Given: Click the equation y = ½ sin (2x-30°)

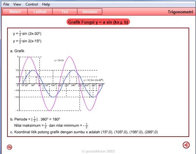Looking at the screenshot, I should (x=27, y=34).
